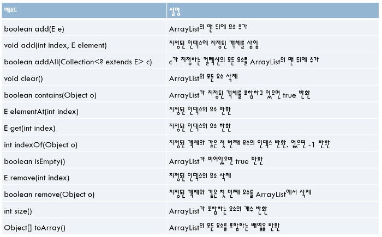Click the boolean isEmpty() method cell
This screenshot has height=237, width=382.
[x=84, y=160]
